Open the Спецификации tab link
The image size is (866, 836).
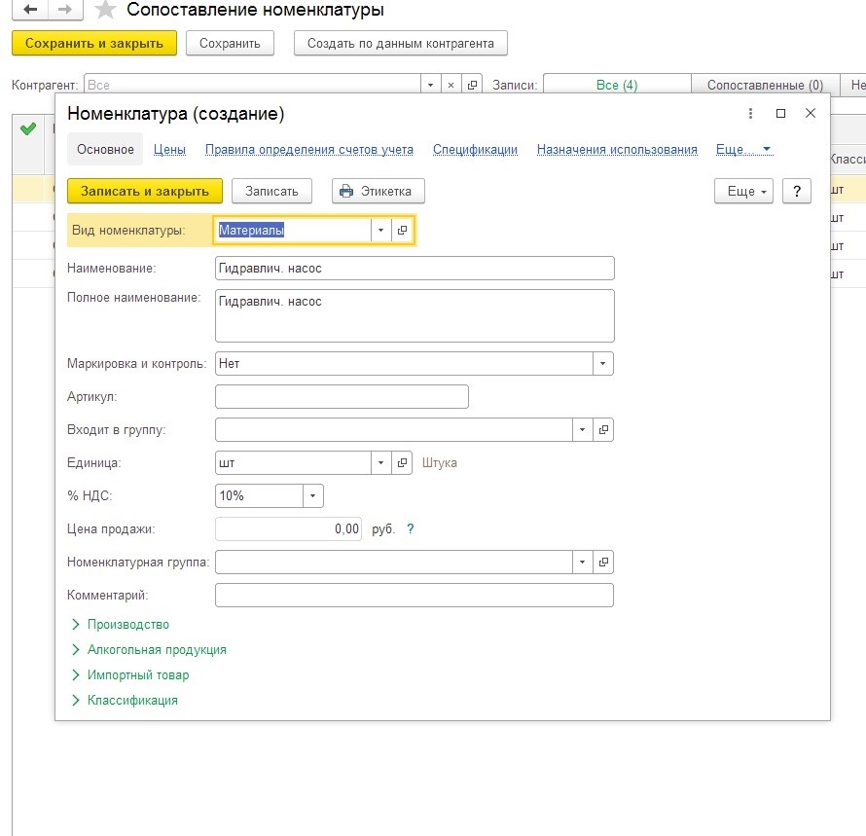[475, 149]
